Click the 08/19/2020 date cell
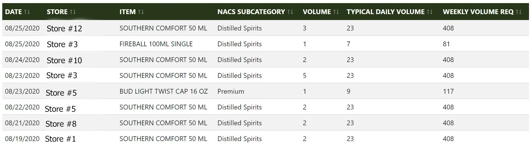 coord(22,139)
